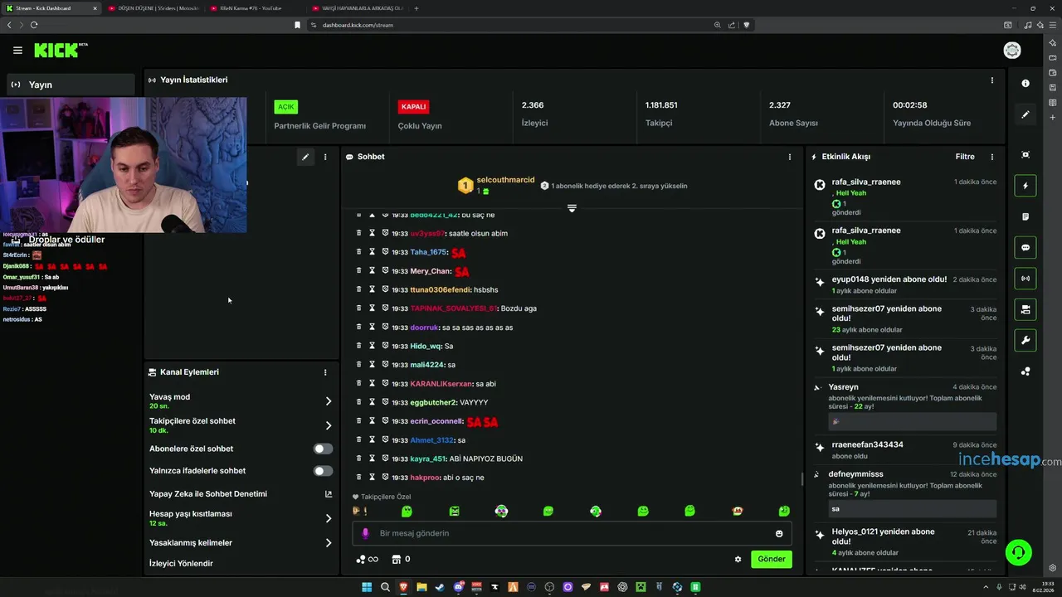This screenshot has height=597, width=1062.
Task: Expand Hesap yaşı kısıtlaması settings
Action: pos(329,518)
